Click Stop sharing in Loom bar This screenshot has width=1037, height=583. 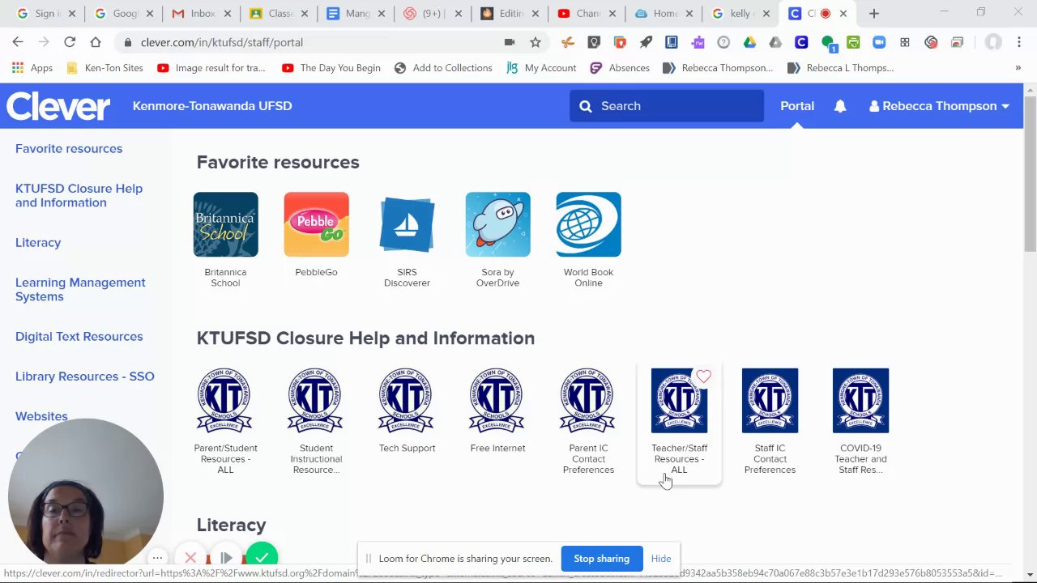[601, 559]
